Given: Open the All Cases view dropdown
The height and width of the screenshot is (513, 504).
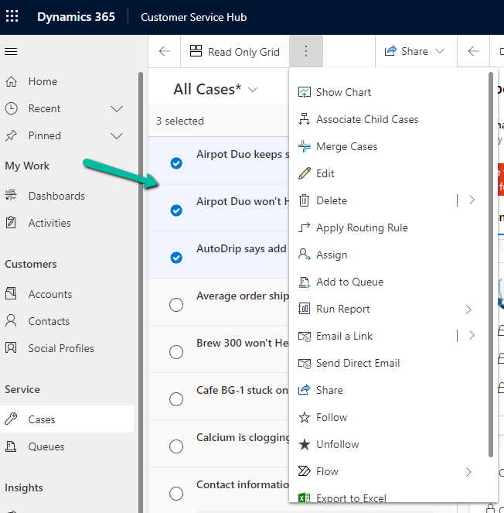Looking at the screenshot, I should [254, 90].
